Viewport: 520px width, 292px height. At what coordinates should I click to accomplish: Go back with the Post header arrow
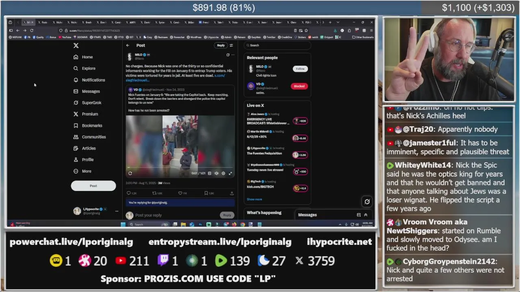point(128,45)
